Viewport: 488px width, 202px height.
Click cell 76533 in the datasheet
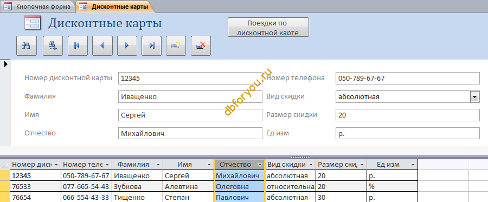(x=36, y=186)
